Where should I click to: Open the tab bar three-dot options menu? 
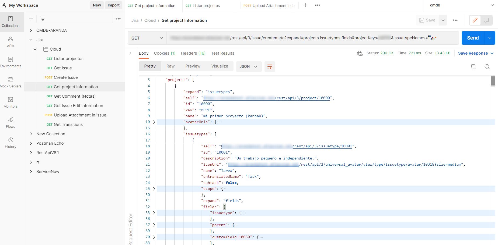pos(318,5)
